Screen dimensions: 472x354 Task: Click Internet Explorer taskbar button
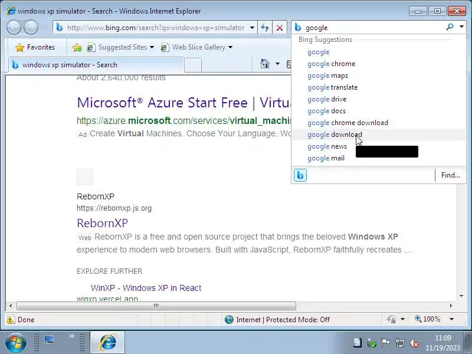107,342
